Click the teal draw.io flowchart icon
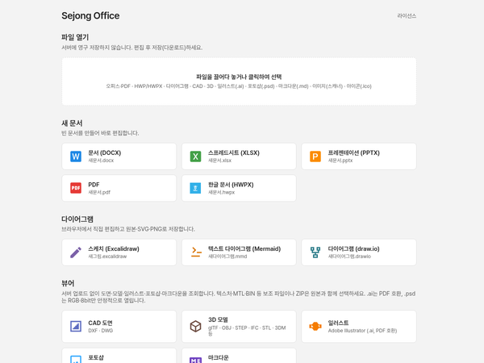The height and width of the screenshot is (363, 484). 315,252
